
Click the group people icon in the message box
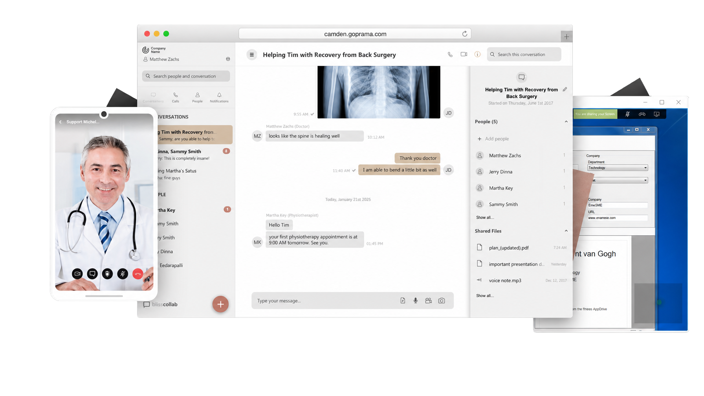(429, 301)
